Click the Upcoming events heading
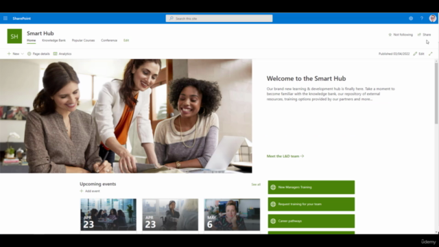This screenshot has height=247, width=439. click(x=97, y=184)
